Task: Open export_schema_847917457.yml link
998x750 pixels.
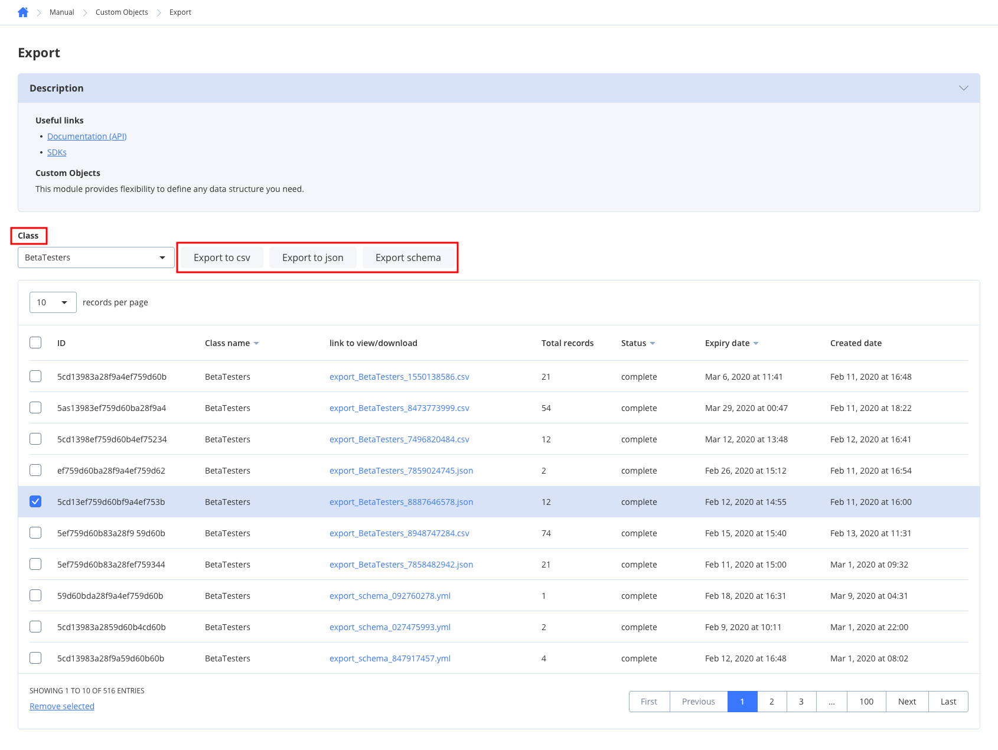Action: 390,658
